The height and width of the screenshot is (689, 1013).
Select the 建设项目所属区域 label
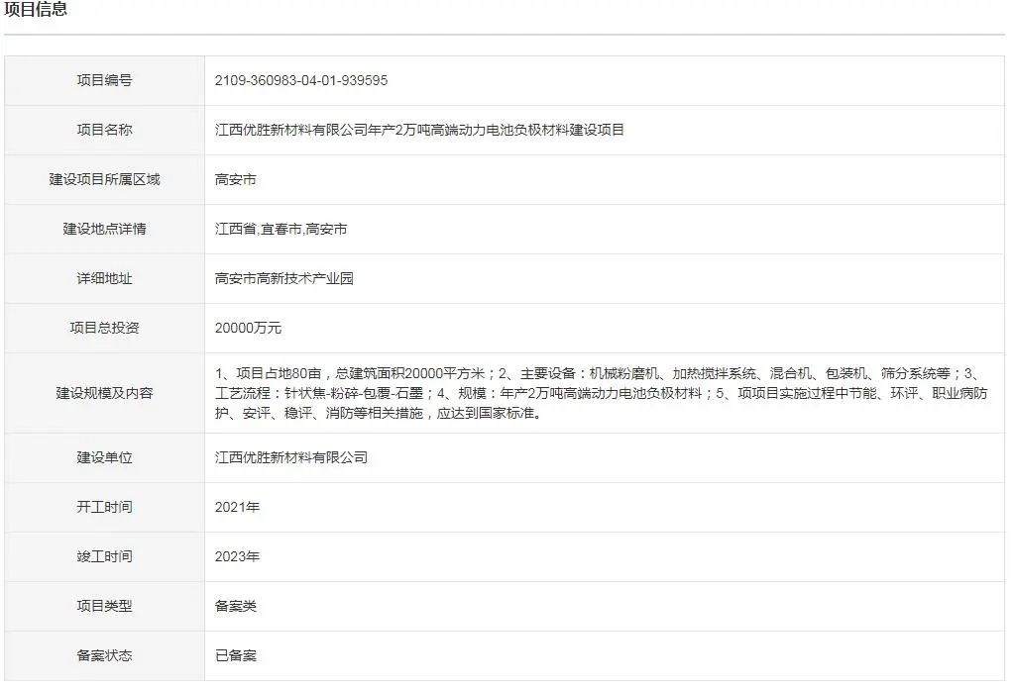(104, 179)
